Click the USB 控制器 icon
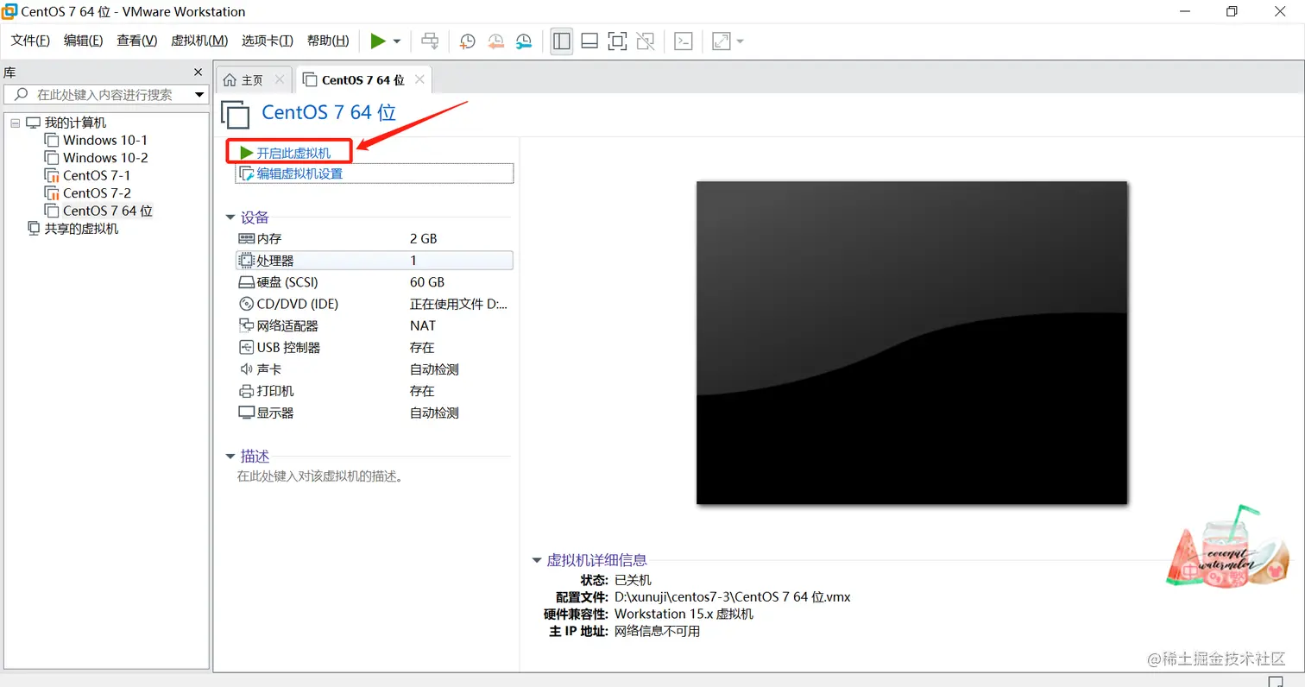The image size is (1305, 687). click(246, 347)
